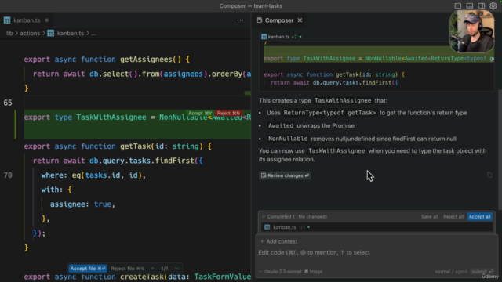Click submit button in Composer
Viewport: 502px width, 282px height.
point(482,272)
